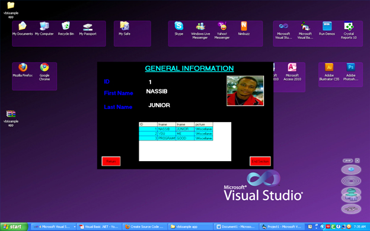Click the red Return button
This screenshot has width=370, height=231.
[111, 161]
